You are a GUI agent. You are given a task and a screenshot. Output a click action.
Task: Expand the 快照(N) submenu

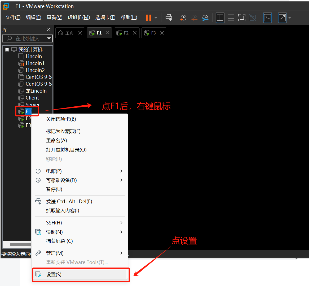80,232
